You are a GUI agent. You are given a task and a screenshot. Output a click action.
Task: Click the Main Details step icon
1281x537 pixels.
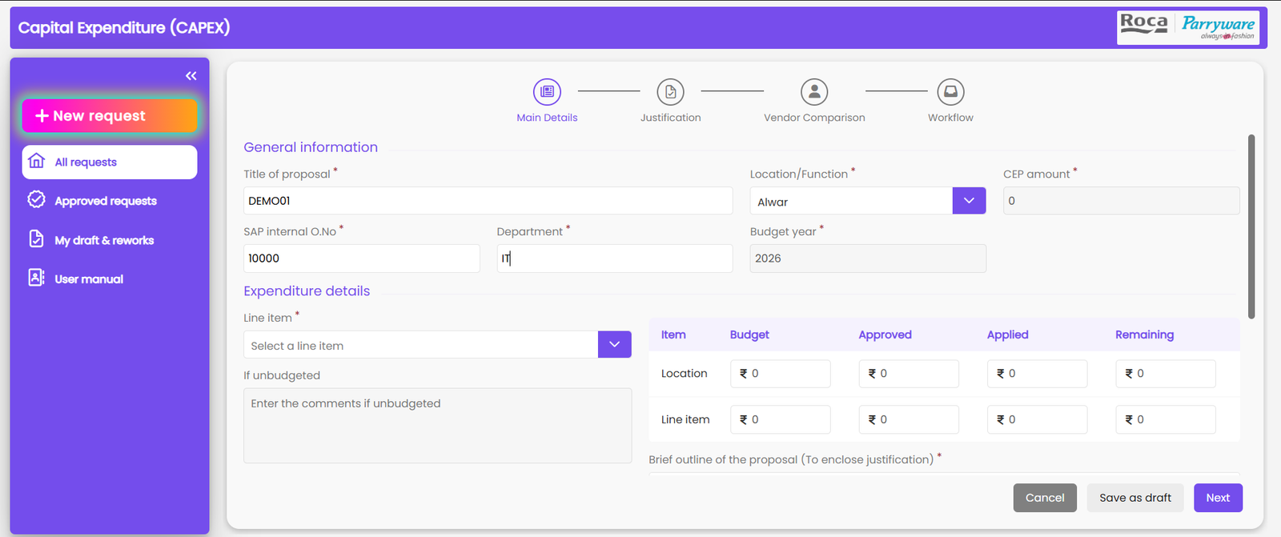[547, 92]
